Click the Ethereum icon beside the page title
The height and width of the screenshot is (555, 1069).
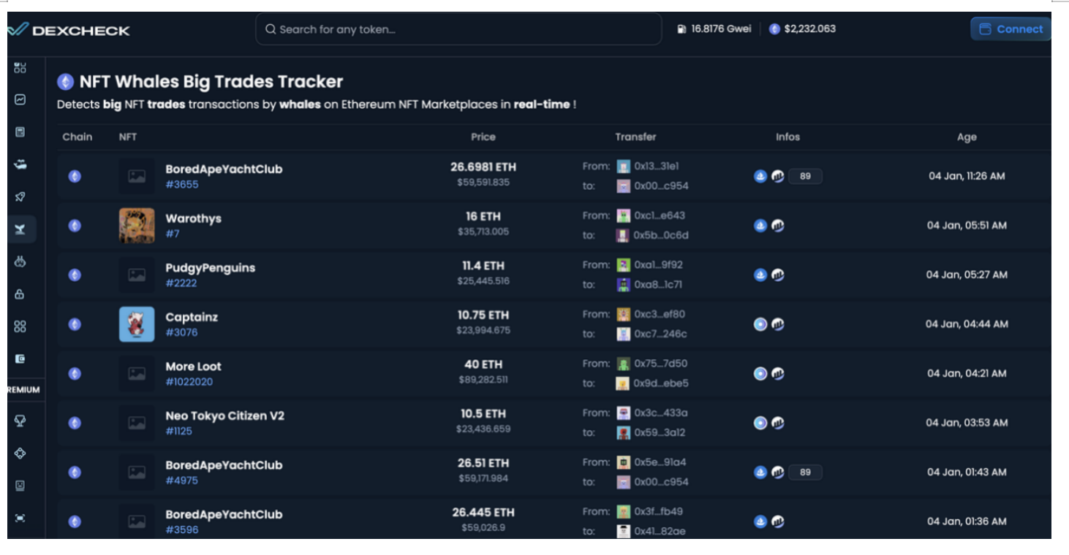[x=66, y=82]
